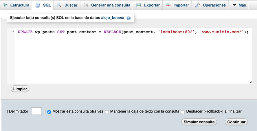Click the 'localhost:80/' string in query
Screen dimensions: 257x131
coord(176,32)
